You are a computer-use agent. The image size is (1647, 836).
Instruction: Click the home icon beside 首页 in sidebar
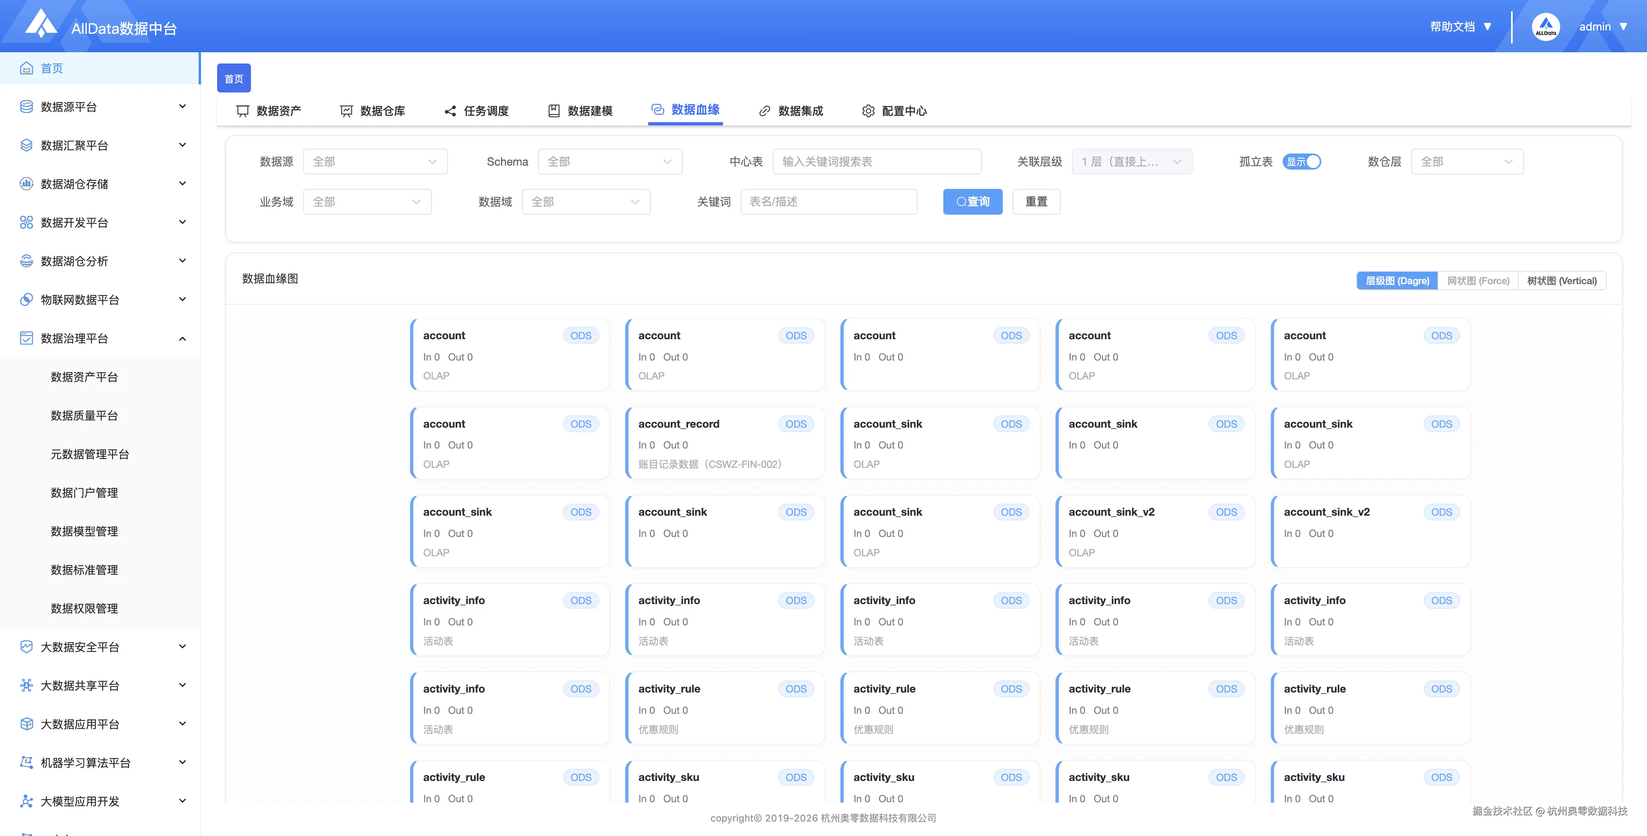(26, 68)
